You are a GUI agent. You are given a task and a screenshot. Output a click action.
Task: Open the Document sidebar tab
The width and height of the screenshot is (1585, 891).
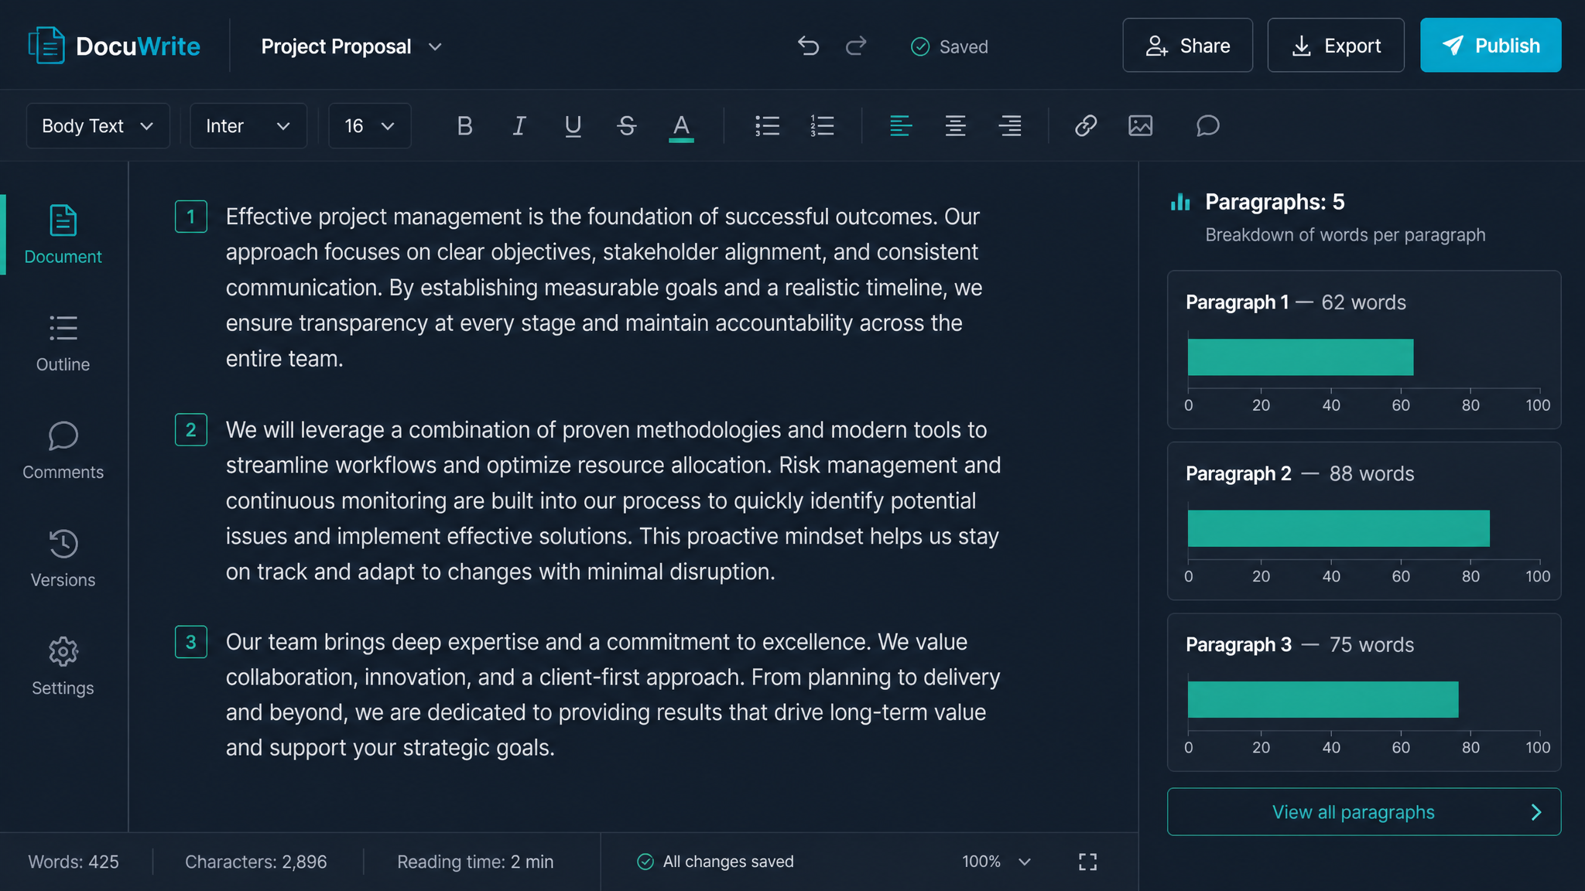63,235
